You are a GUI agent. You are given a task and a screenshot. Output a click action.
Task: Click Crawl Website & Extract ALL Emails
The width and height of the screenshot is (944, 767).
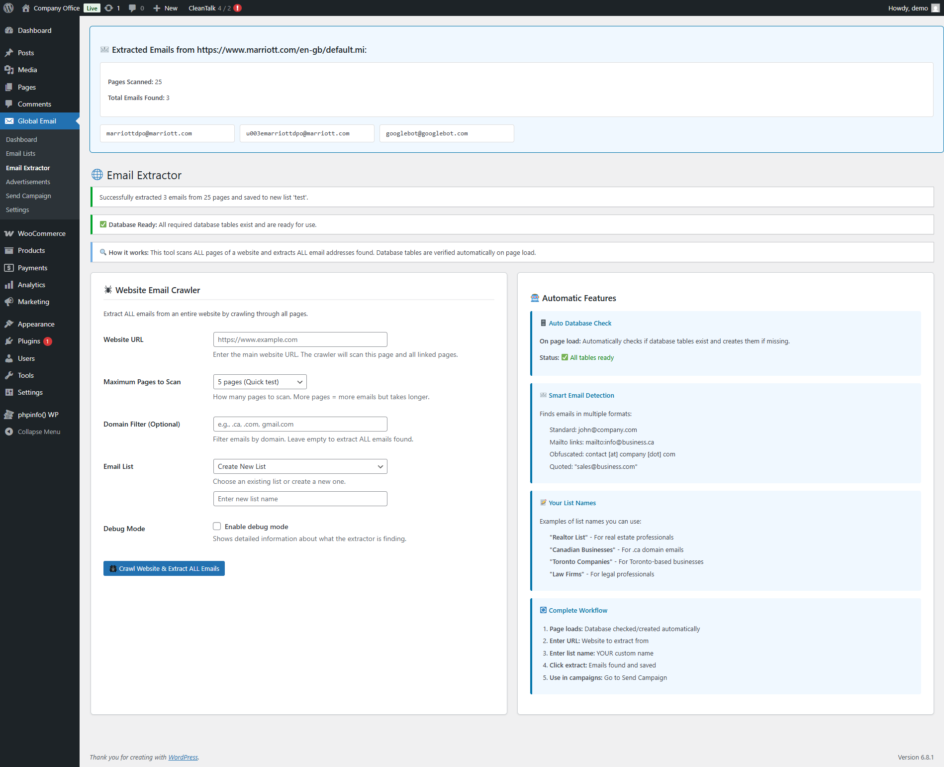(x=164, y=568)
